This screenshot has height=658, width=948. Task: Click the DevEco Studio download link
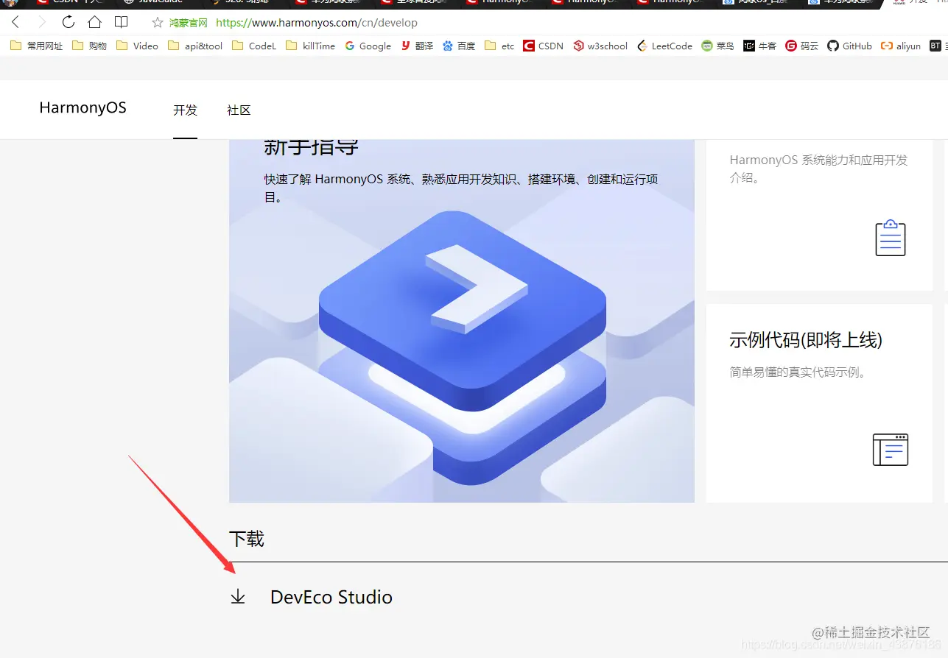coord(331,597)
